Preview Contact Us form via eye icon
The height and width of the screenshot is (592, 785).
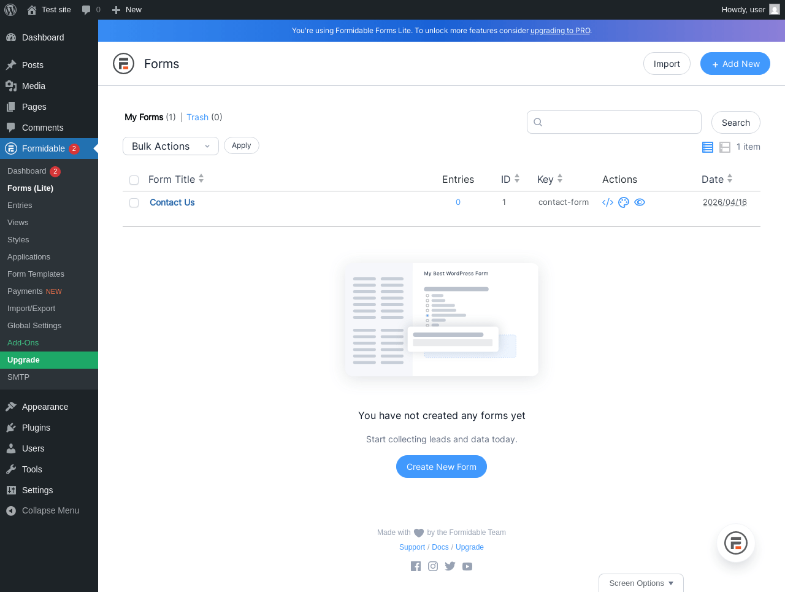(x=640, y=202)
